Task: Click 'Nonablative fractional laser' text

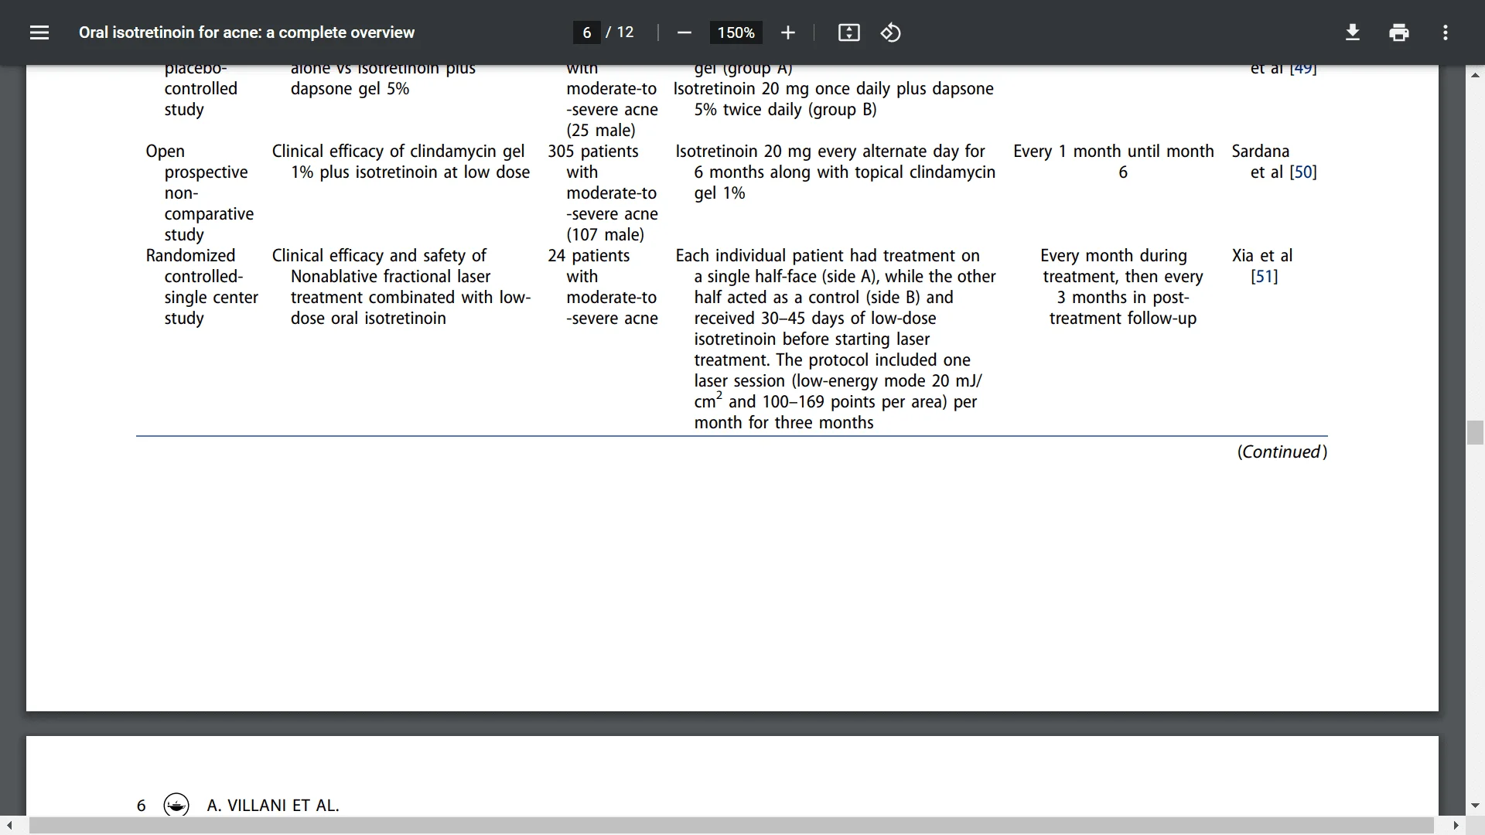Action: [391, 277]
